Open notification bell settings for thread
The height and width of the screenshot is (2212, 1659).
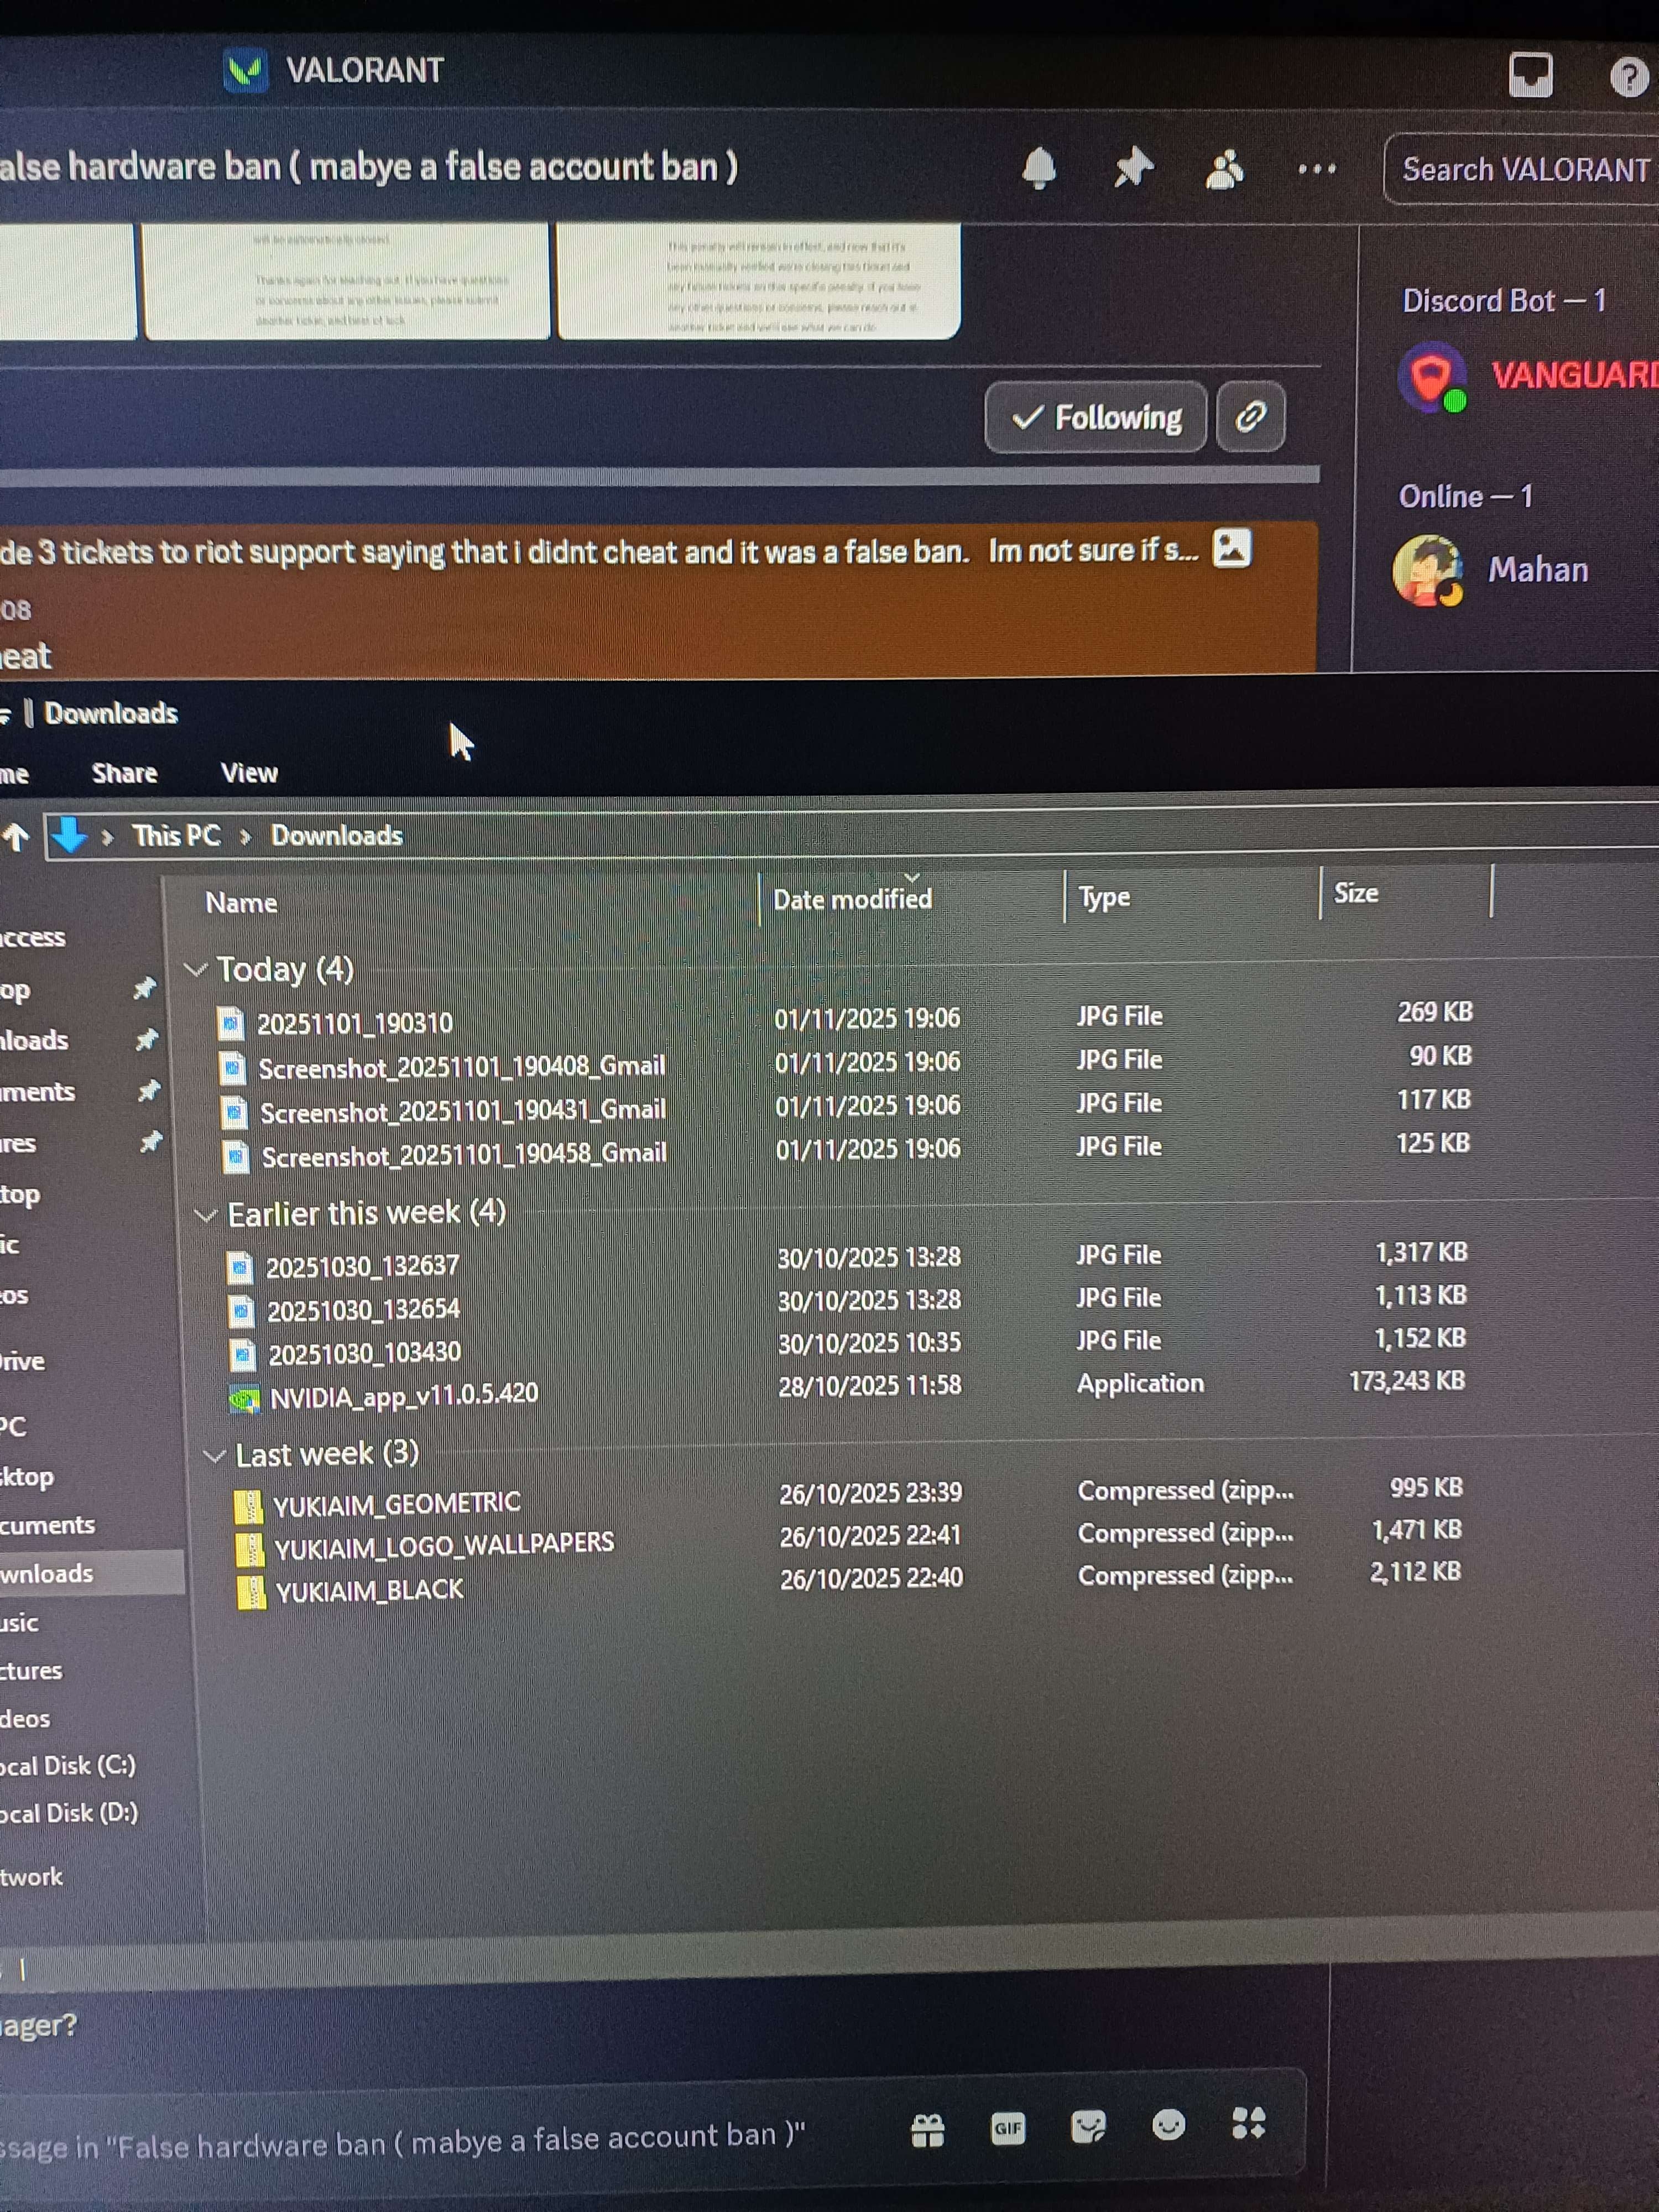click(1039, 168)
